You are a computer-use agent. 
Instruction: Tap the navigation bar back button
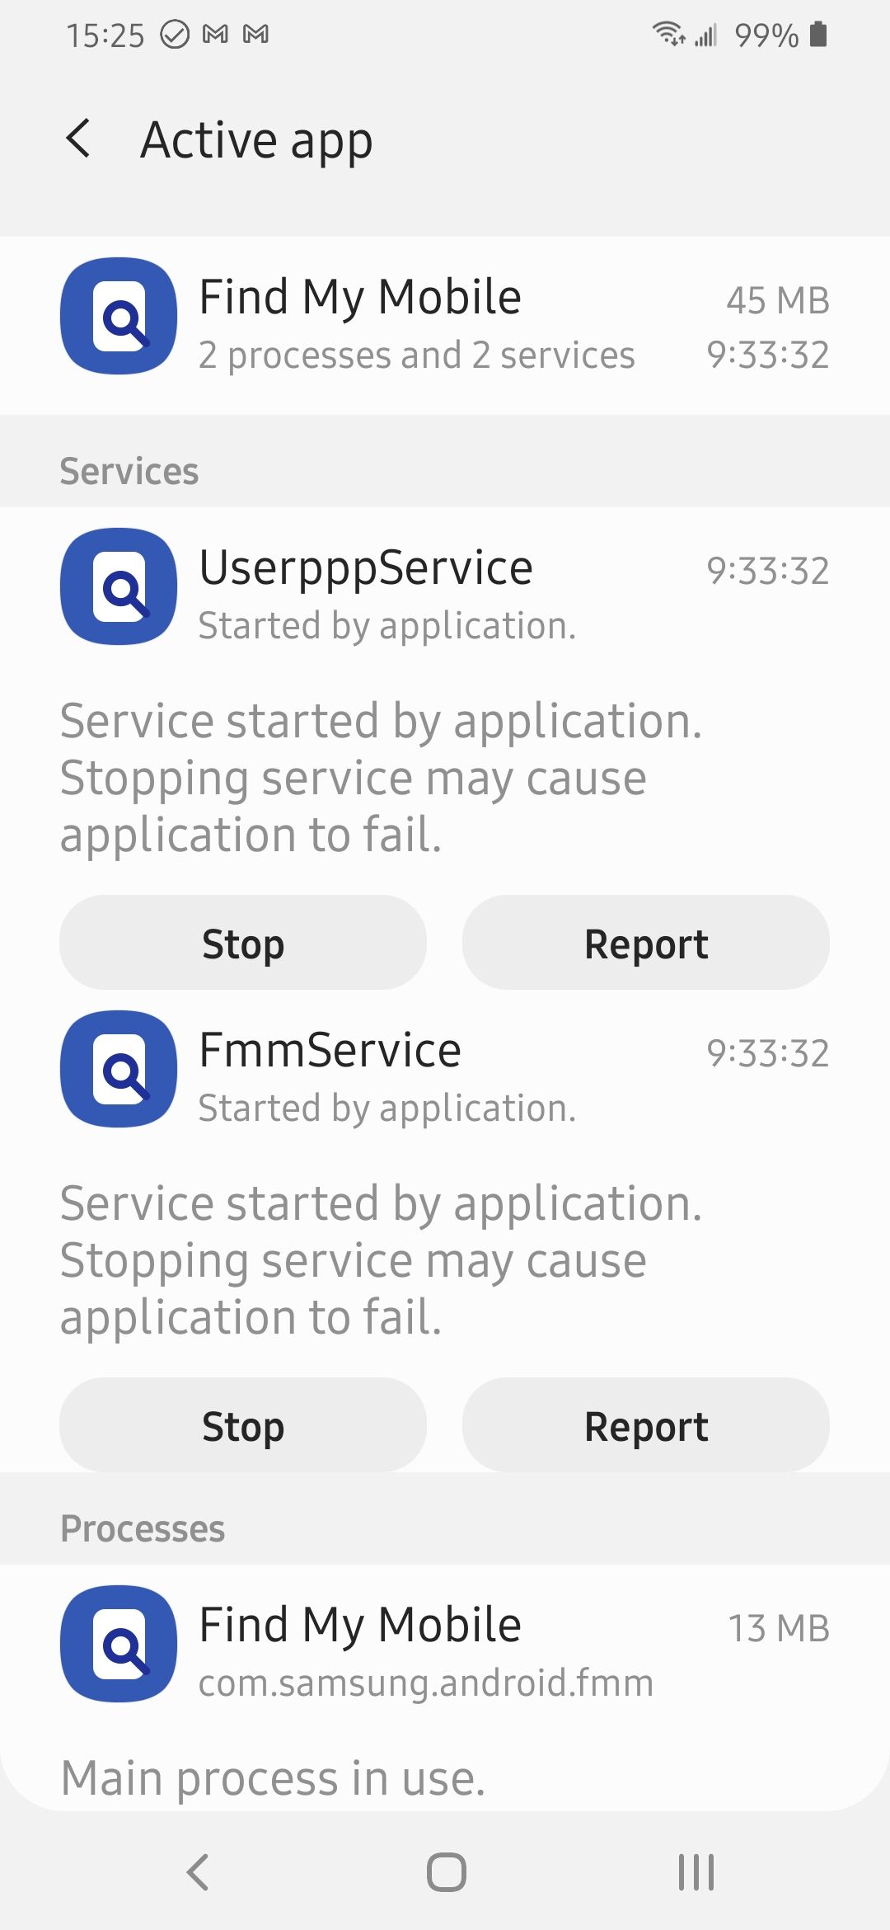coord(198,1872)
